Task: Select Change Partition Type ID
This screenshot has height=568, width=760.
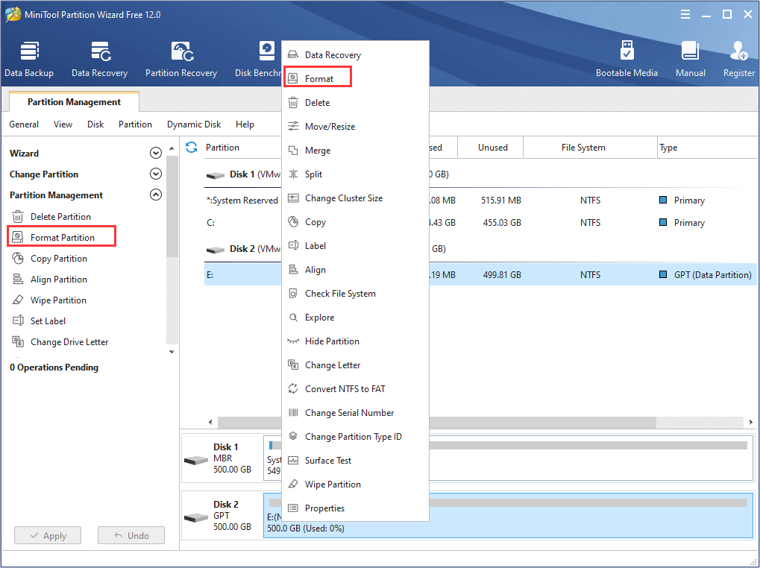Action: coord(355,436)
